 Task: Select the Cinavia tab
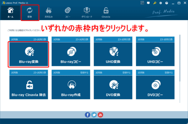[106, 13]
